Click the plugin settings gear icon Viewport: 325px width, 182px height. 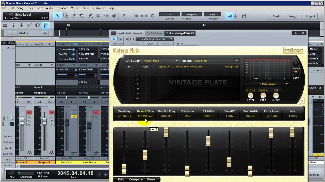[x=178, y=43]
